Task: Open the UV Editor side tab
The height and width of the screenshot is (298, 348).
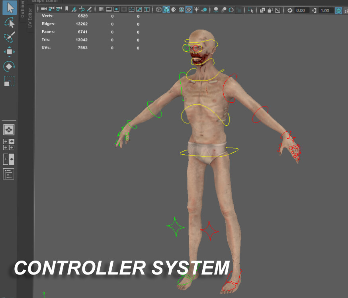Action: (x=29, y=17)
